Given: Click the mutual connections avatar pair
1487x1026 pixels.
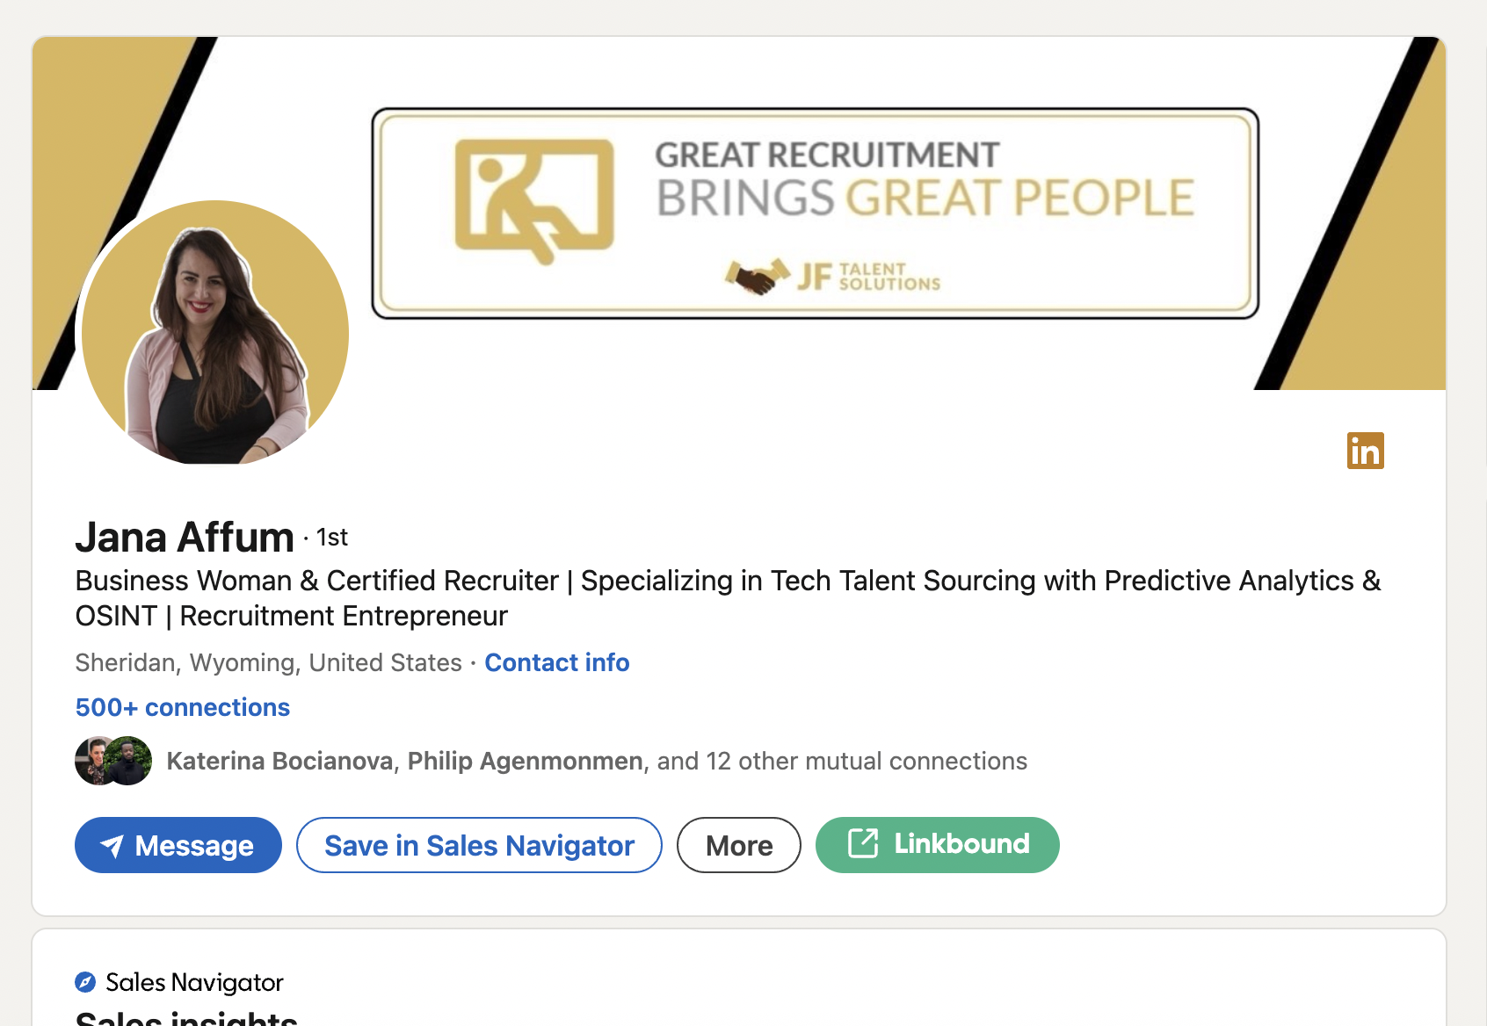Looking at the screenshot, I should pyautogui.click(x=113, y=761).
